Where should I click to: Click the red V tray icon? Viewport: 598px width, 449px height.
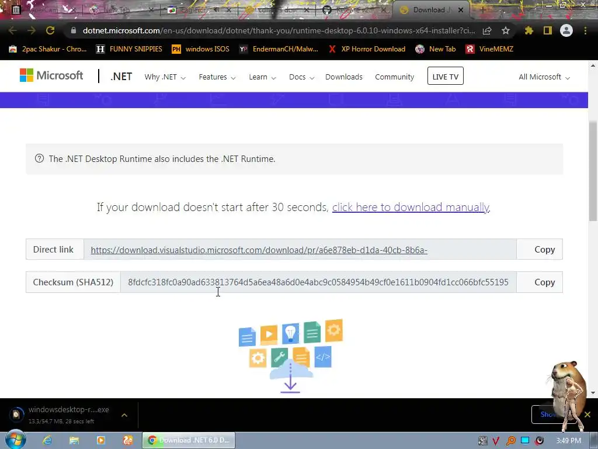coord(496,441)
